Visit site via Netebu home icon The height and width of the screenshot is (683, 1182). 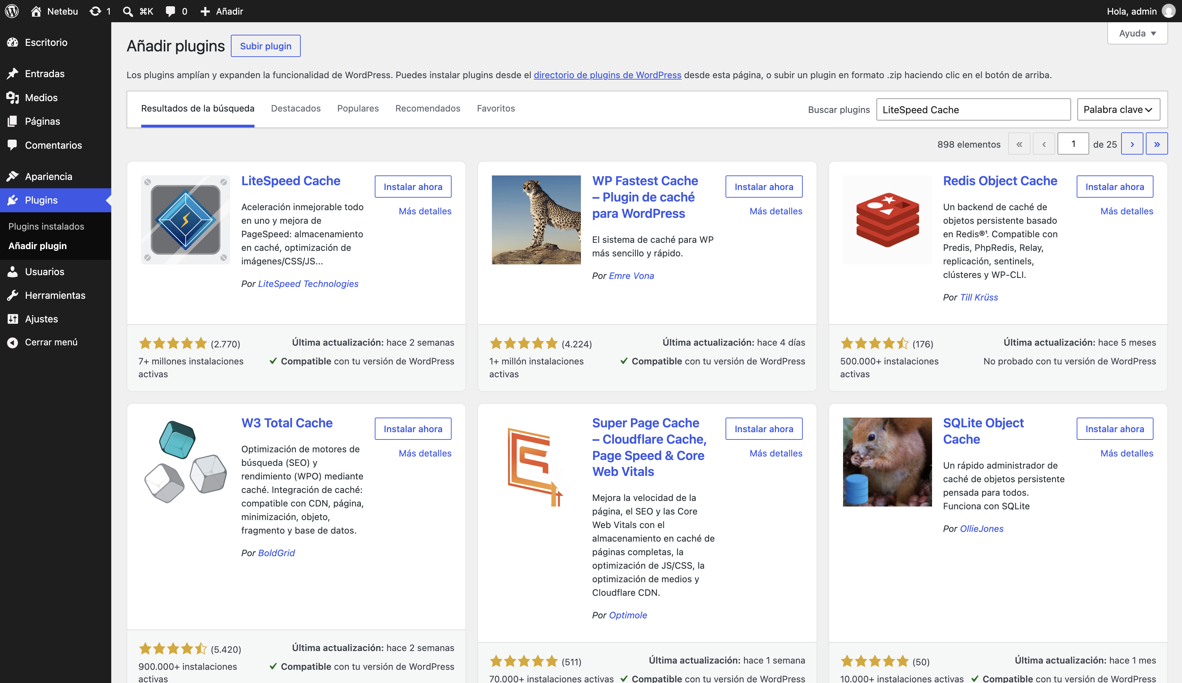(x=36, y=11)
